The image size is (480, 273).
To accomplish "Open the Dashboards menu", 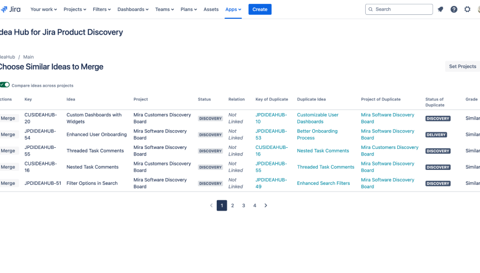I will click(133, 9).
